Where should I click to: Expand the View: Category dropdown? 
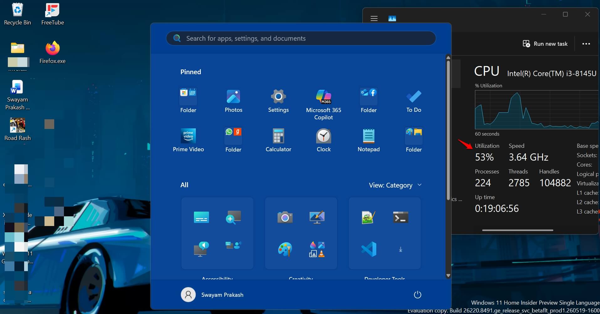[395, 185]
